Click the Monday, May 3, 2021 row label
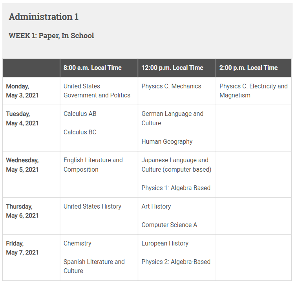The width and height of the screenshot is (296, 284). click(x=22, y=91)
